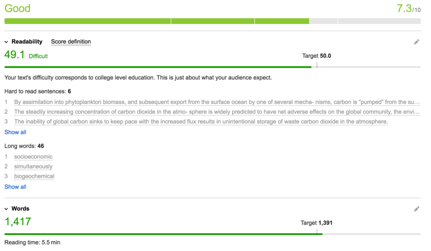Open sentence about steadily increasing carbon dioxide

pos(217,112)
